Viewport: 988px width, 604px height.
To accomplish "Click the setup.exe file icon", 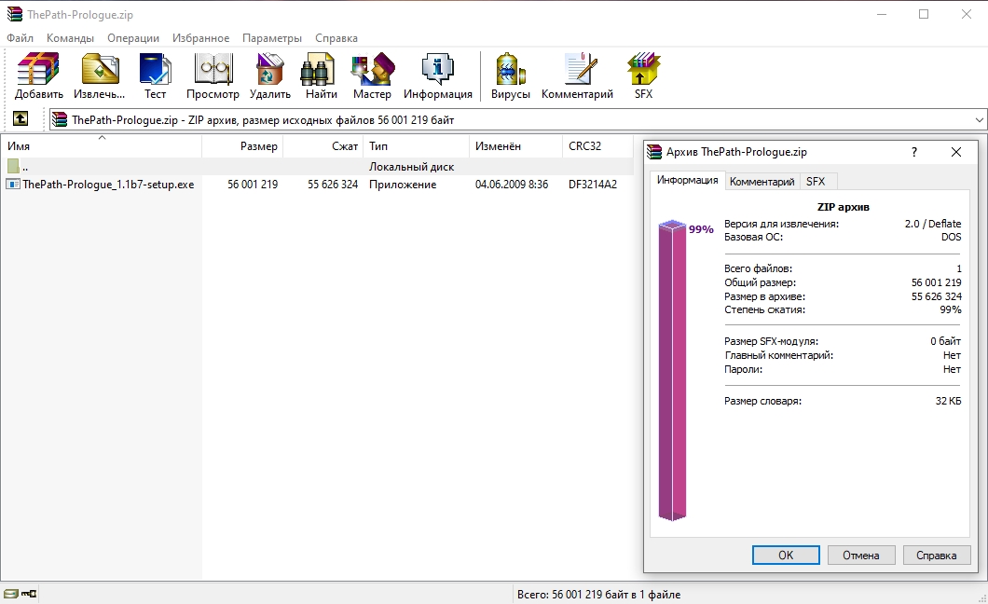I will click(x=13, y=184).
